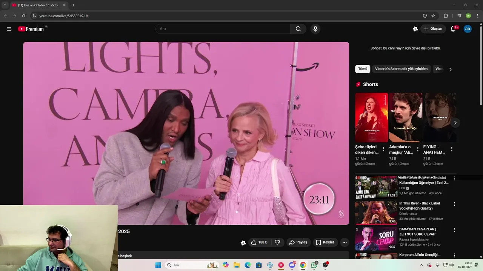Open options for In This River video

click(x=454, y=204)
